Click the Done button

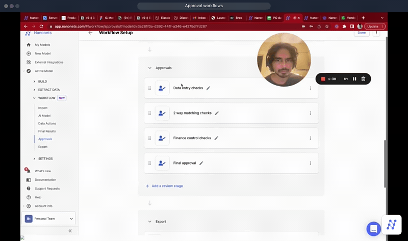(x=362, y=33)
